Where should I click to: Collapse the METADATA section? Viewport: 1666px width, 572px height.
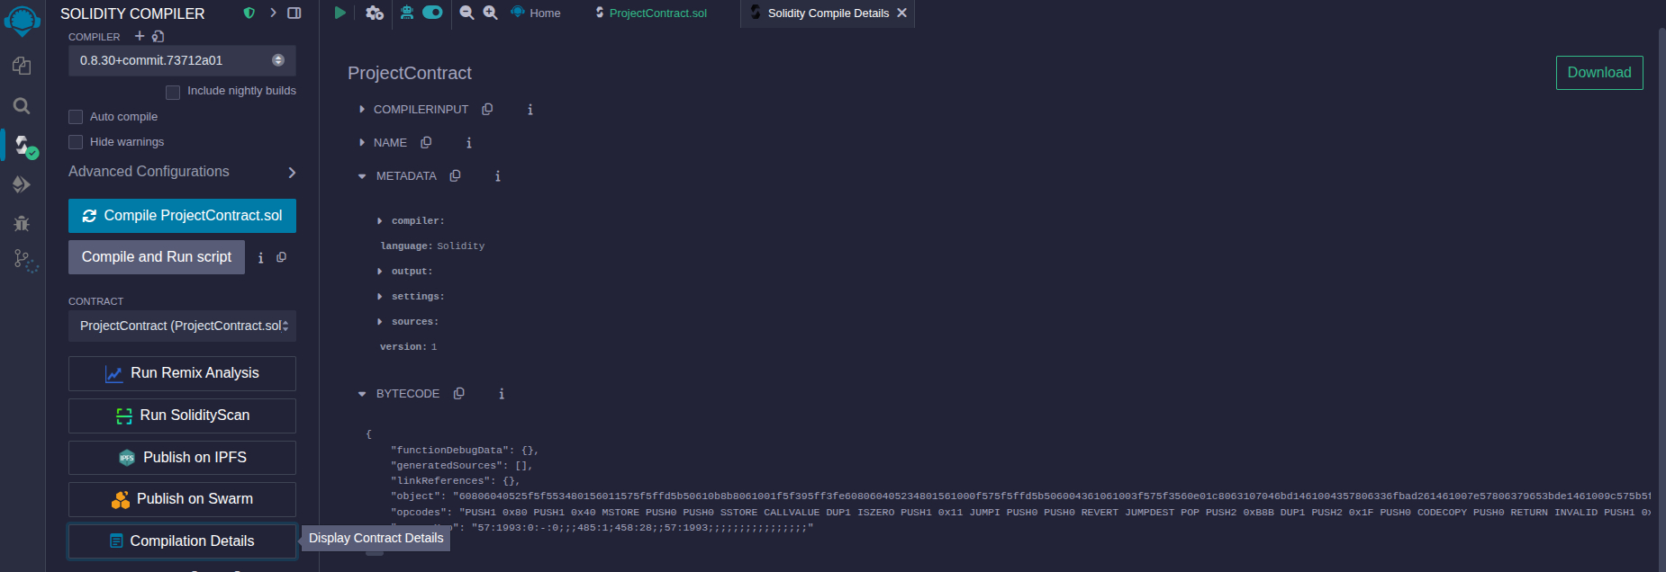click(362, 176)
